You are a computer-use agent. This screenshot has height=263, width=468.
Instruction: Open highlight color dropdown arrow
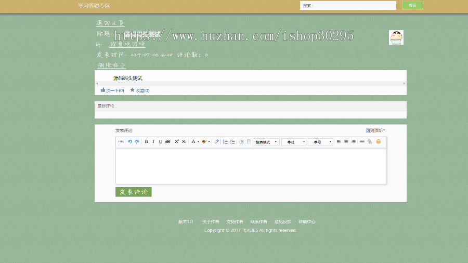coord(209,142)
